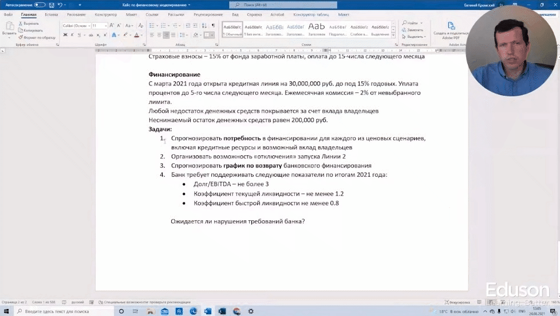560x316 pixels.
Task: Open the Файл tab
Action: point(8,15)
